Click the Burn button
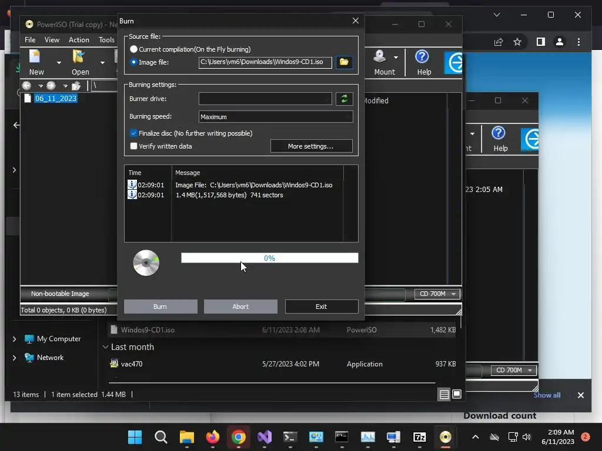 pos(160,307)
